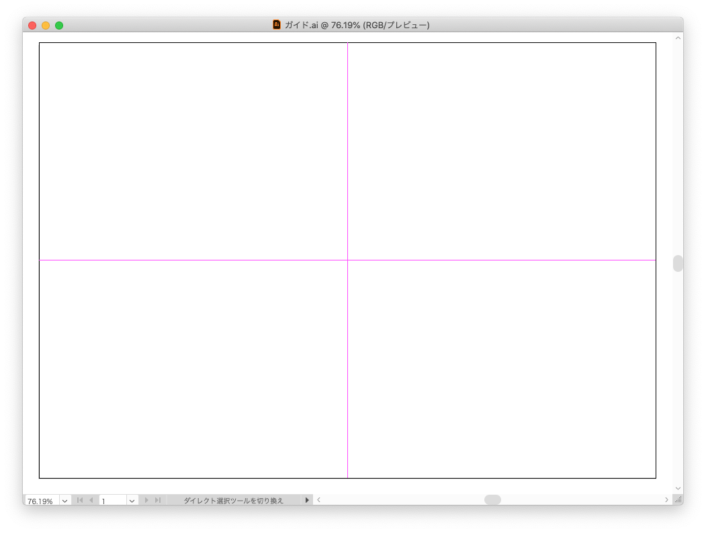The width and height of the screenshot is (706, 533).
Task: Go to the next artboard
Action: [x=146, y=500]
